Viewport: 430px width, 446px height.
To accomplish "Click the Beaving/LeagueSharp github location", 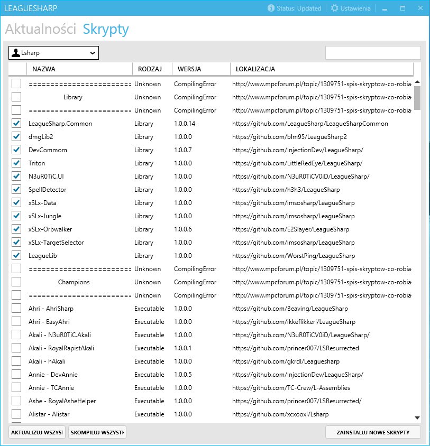I will pyautogui.click(x=290, y=309).
